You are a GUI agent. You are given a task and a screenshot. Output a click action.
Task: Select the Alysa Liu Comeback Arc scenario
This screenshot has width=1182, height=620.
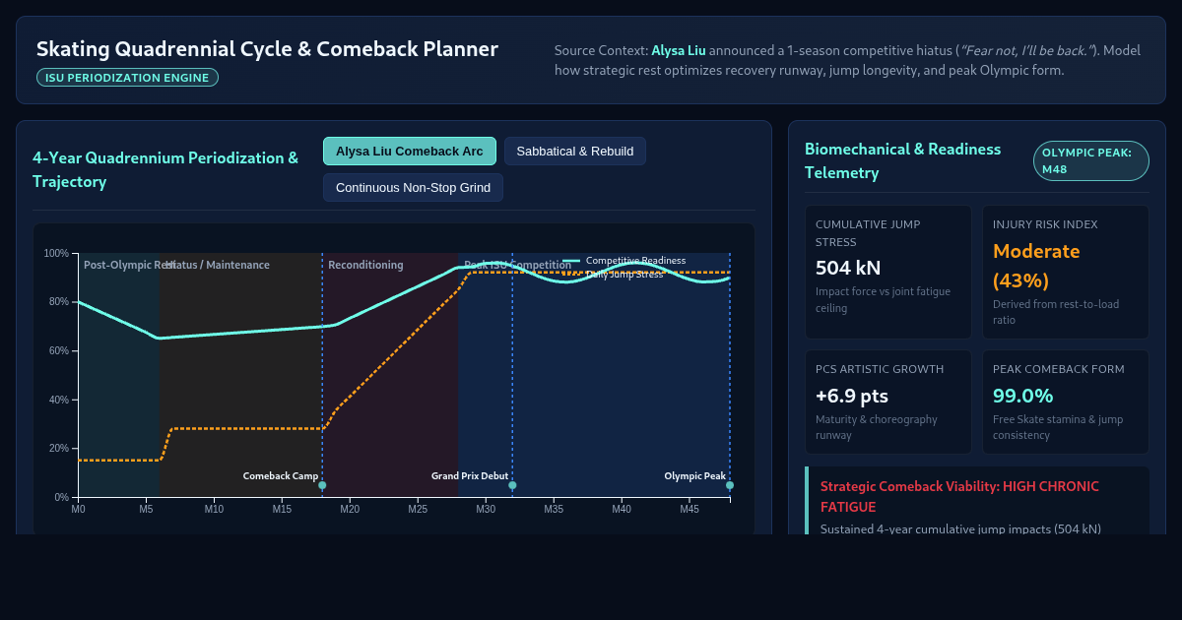coord(410,151)
